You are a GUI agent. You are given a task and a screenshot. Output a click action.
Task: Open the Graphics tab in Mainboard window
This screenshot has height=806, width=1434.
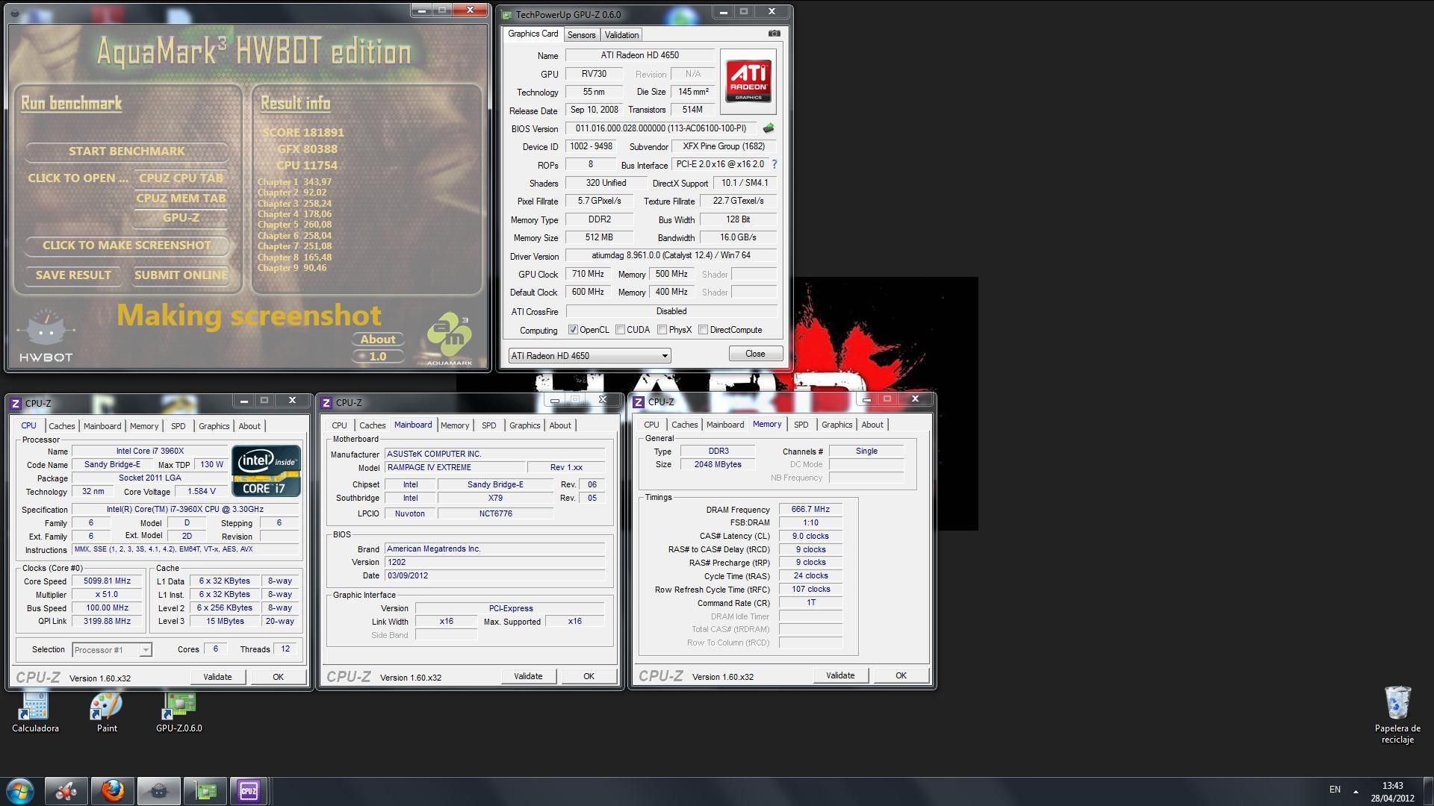click(x=524, y=425)
